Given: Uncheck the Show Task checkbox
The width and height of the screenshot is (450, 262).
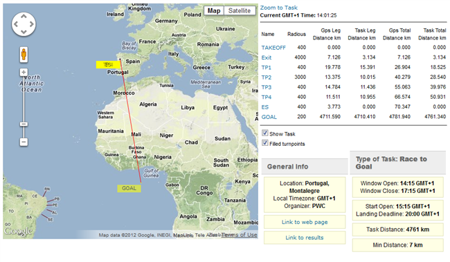Looking at the screenshot, I should pyautogui.click(x=265, y=133).
